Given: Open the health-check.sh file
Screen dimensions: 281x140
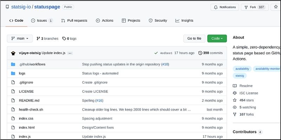Looking at the screenshot, I should tap(31, 110).
